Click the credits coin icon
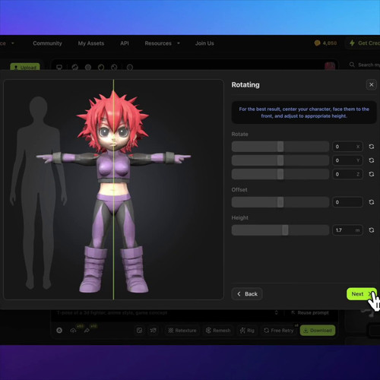380x380 pixels. 317,43
